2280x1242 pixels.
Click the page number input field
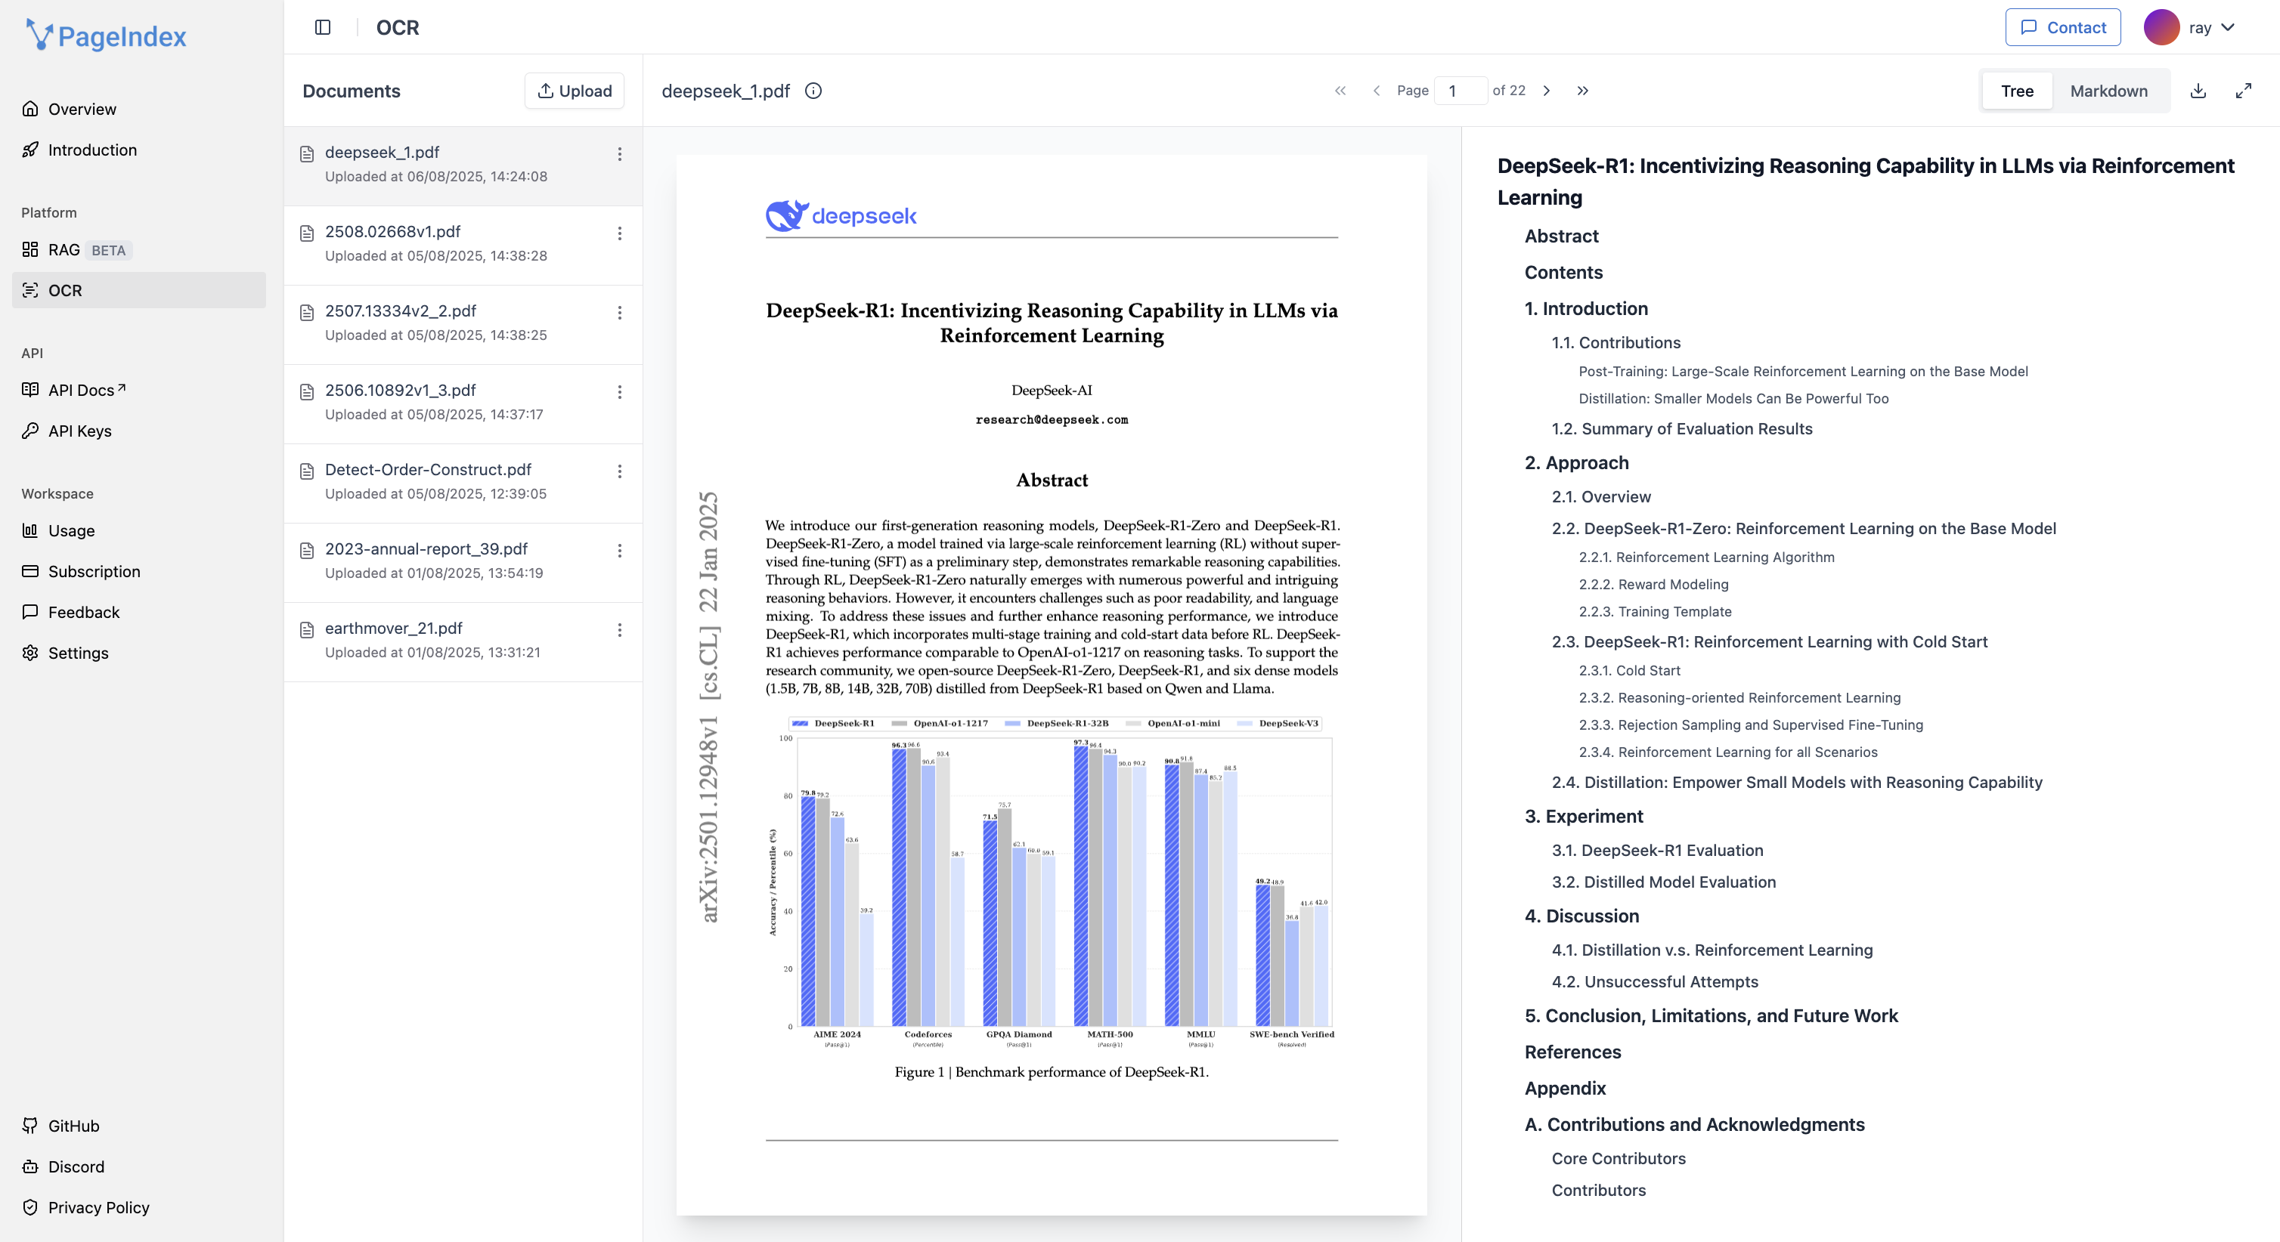pos(1461,90)
